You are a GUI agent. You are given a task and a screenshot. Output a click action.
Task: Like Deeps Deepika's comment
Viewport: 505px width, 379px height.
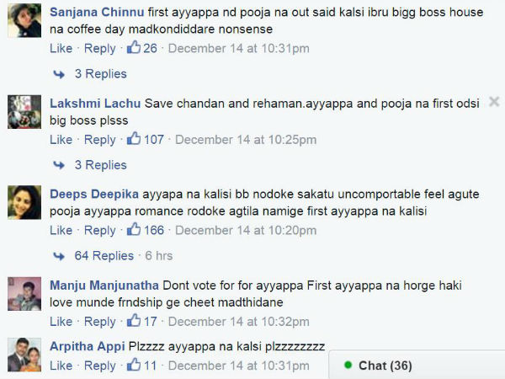click(61, 231)
